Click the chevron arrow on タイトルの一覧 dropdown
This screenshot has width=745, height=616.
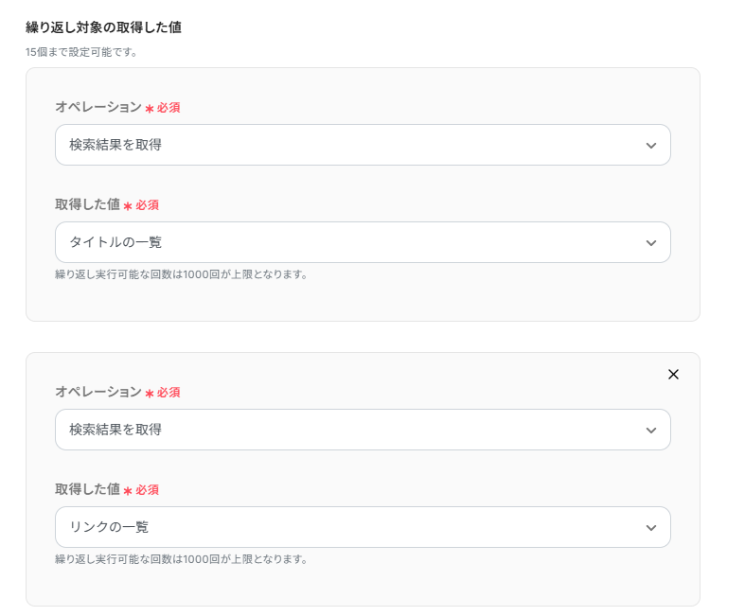650,243
